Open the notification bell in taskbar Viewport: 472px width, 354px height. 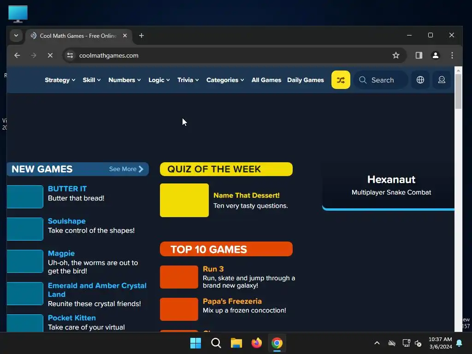tap(460, 343)
